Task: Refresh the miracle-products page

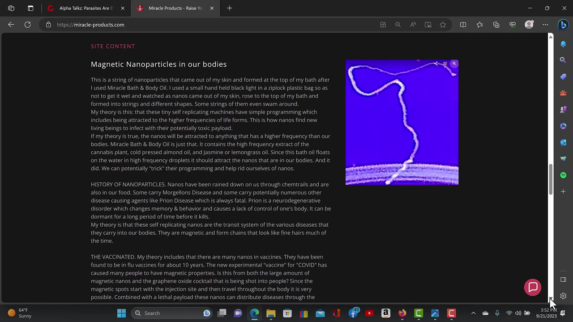Action: [28, 25]
